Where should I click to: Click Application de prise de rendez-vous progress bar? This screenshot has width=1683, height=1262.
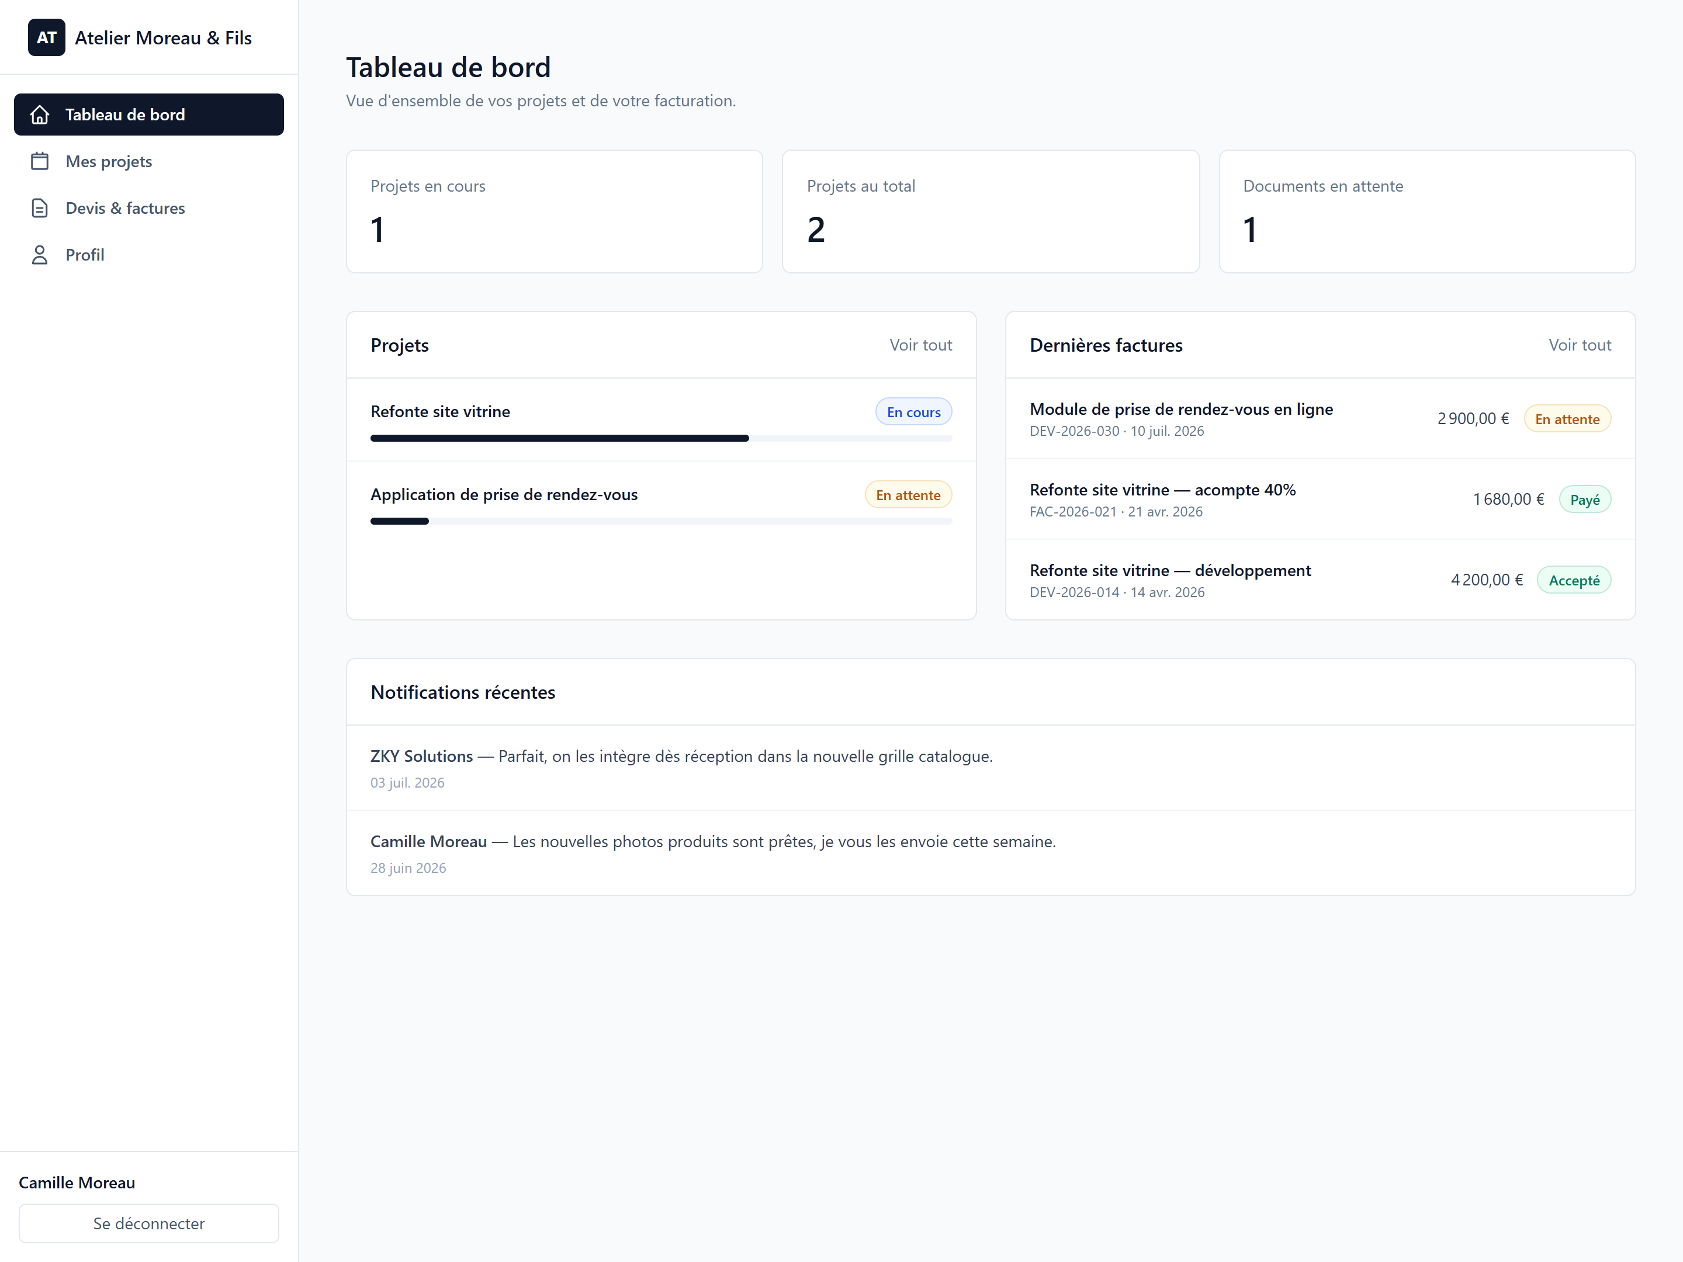(x=661, y=521)
